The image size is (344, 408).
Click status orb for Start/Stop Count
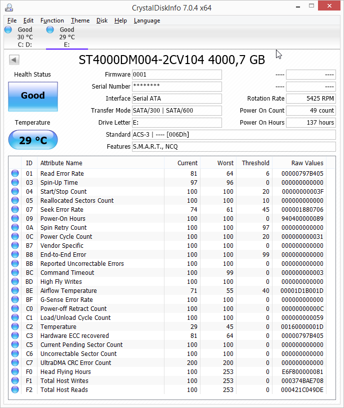point(15,192)
